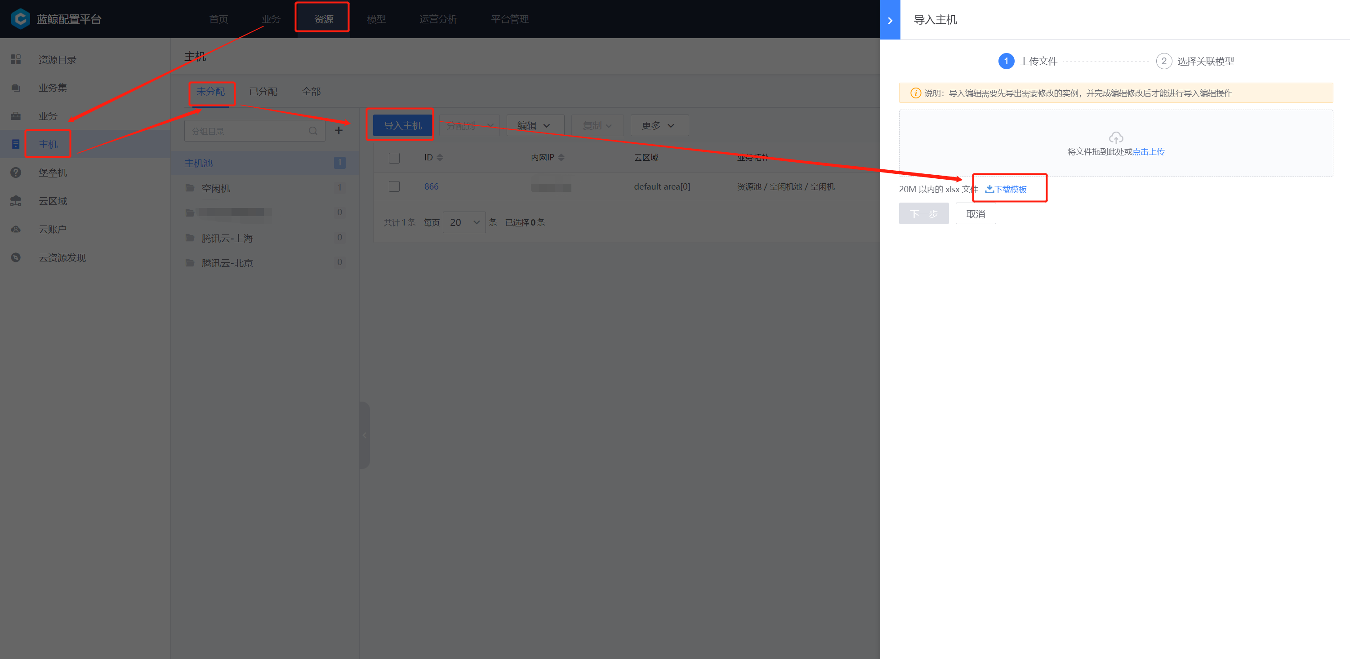Click the 云区域 sidebar icon
Viewport: 1350px width, 659px height.
[16, 201]
